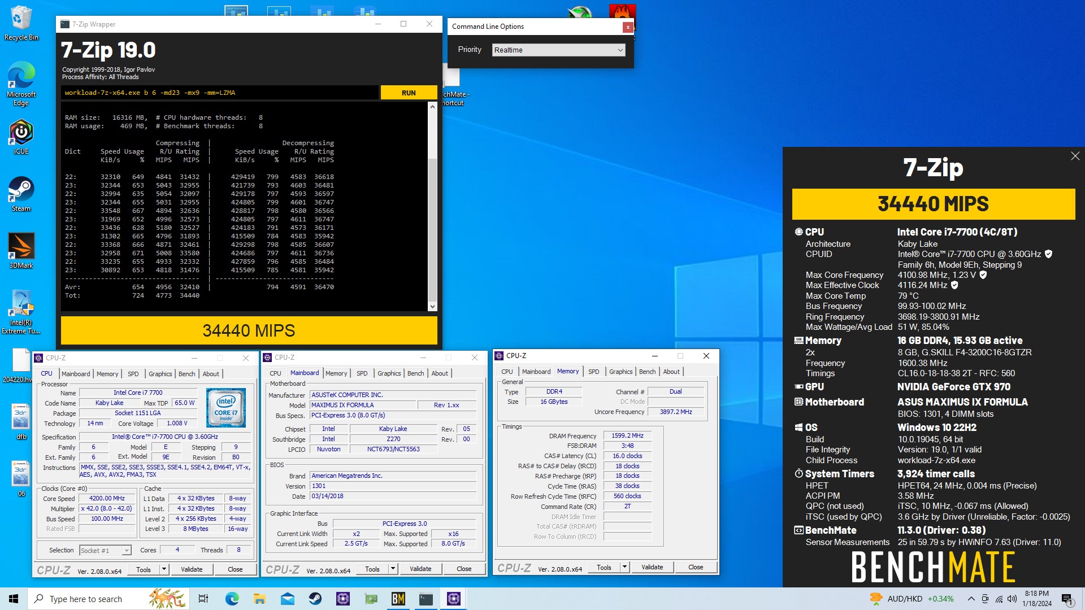Click the NVIDIA GeForce GTX 970 entry
Screen dimensions: 1085x610
coord(954,387)
